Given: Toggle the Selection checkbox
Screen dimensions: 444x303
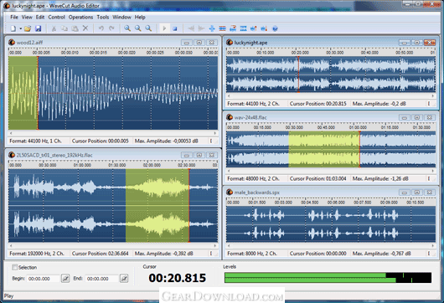Looking at the screenshot, I should (x=14, y=267).
